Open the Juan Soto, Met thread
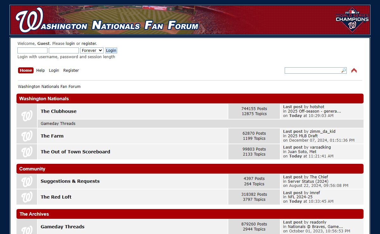The image size is (380, 234). pyautogui.click(x=302, y=152)
